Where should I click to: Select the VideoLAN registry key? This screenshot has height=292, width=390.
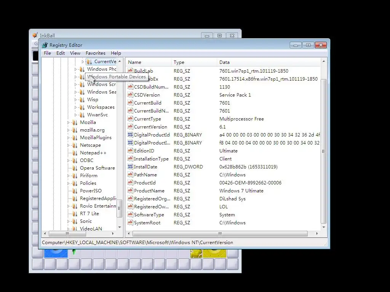(x=91, y=229)
